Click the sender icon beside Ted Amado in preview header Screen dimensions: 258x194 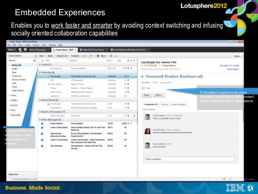(142, 65)
